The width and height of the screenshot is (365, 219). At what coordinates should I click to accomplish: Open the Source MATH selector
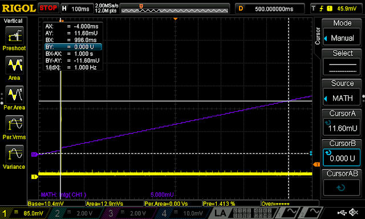(x=342, y=98)
